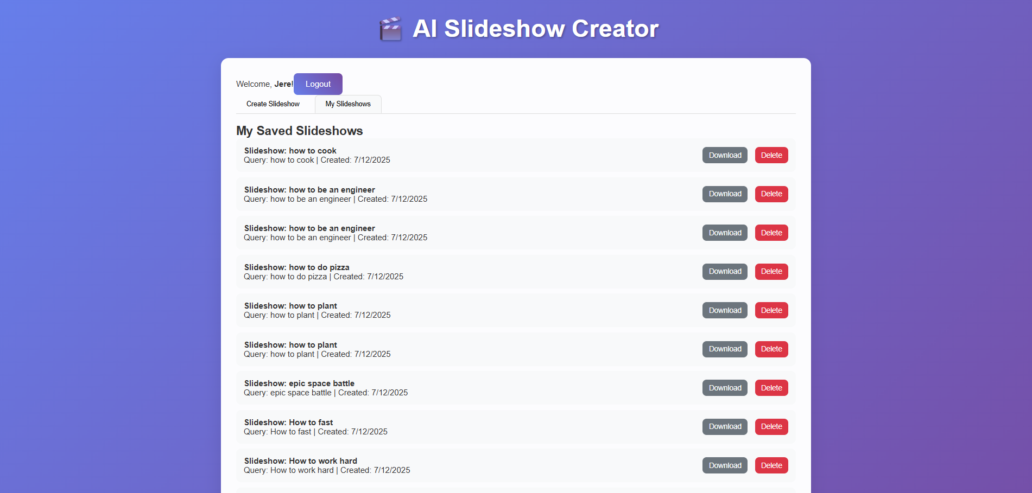This screenshot has width=1032, height=493.
Task: Download the how to cook slideshow
Action: (725, 155)
